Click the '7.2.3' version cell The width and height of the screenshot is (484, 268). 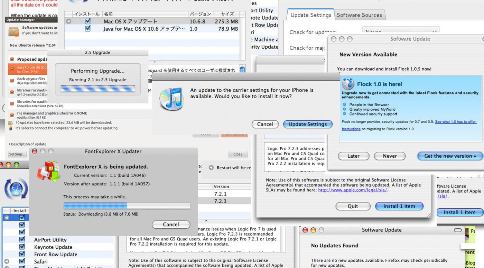(x=220, y=201)
